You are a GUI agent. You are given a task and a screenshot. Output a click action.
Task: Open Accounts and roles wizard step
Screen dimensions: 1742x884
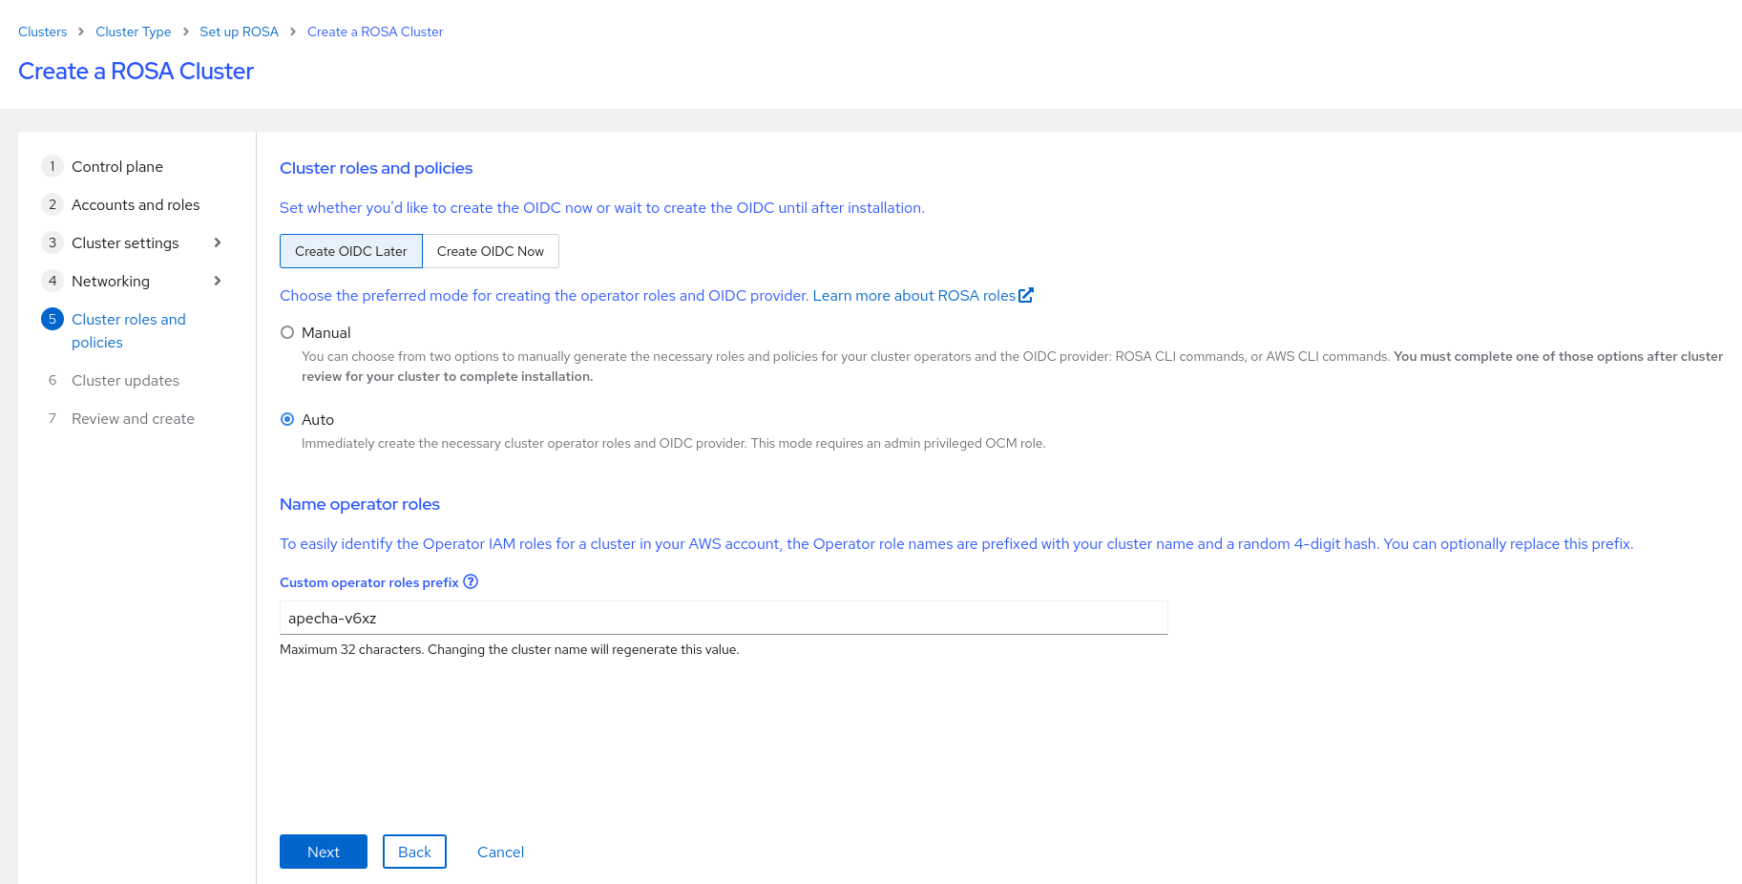(x=136, y=204)
